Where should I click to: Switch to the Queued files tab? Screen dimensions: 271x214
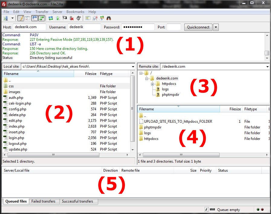click(16, 201)
